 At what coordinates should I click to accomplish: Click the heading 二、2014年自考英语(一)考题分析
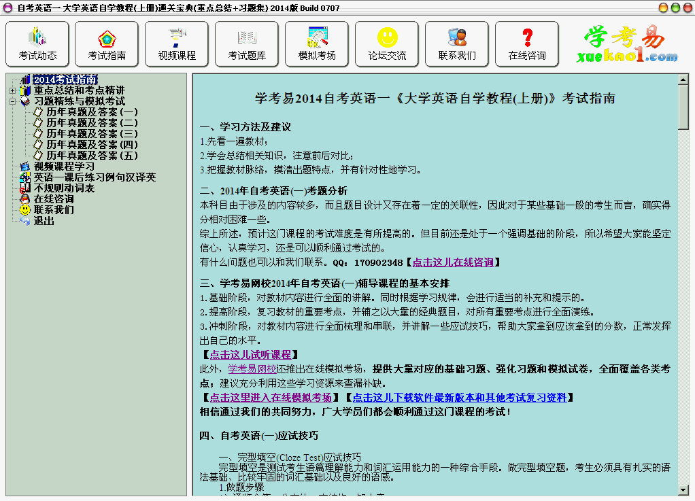point(273,191)
